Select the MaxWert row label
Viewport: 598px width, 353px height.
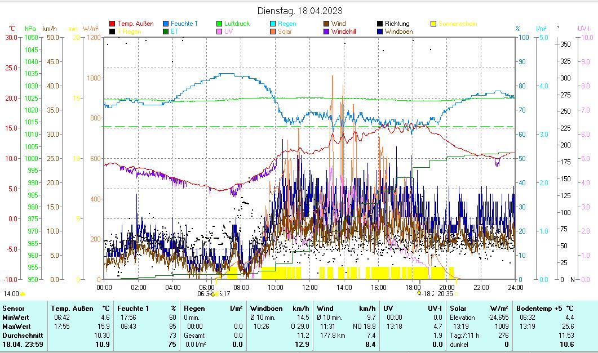(x=15, y=326)
